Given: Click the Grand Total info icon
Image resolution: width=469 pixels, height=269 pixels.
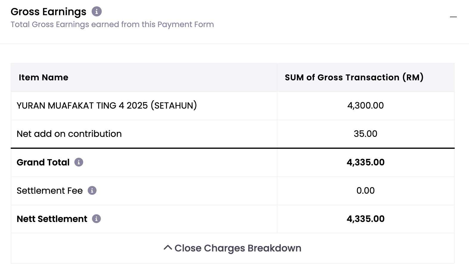Looking at the screenshot, I should tap(79, 162).
